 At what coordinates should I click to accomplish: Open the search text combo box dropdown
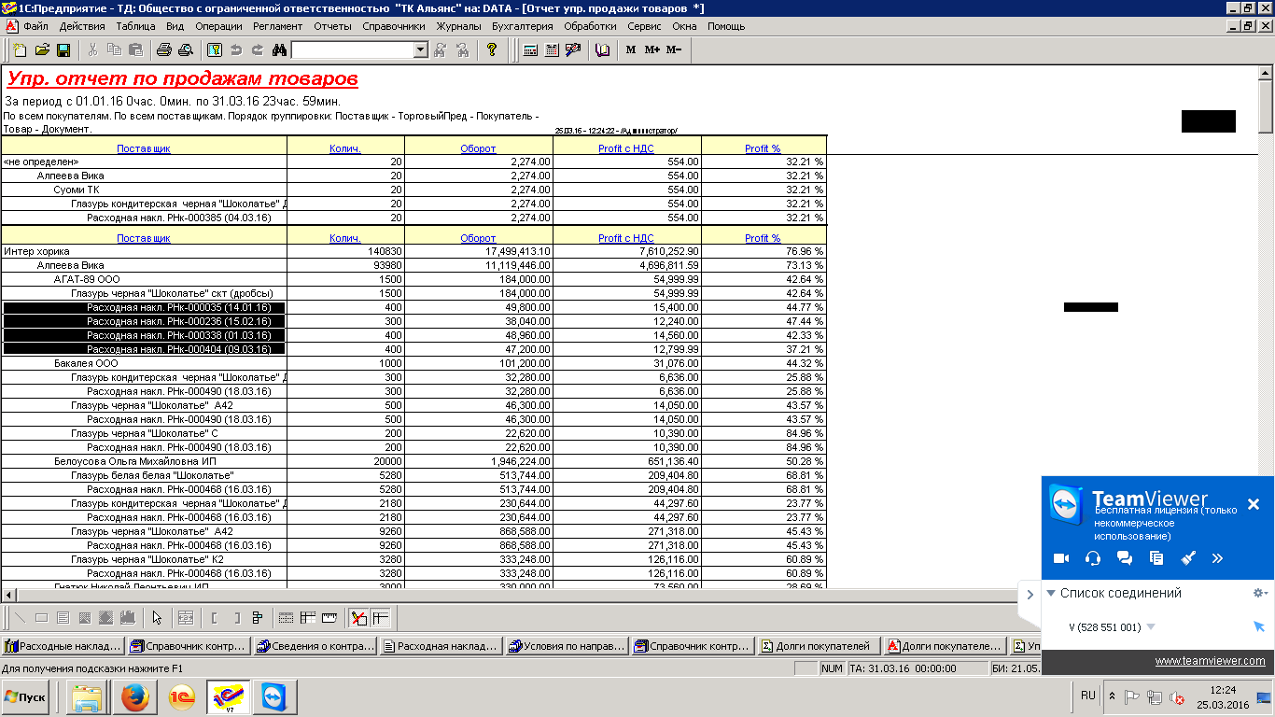[x=420, y=50]
